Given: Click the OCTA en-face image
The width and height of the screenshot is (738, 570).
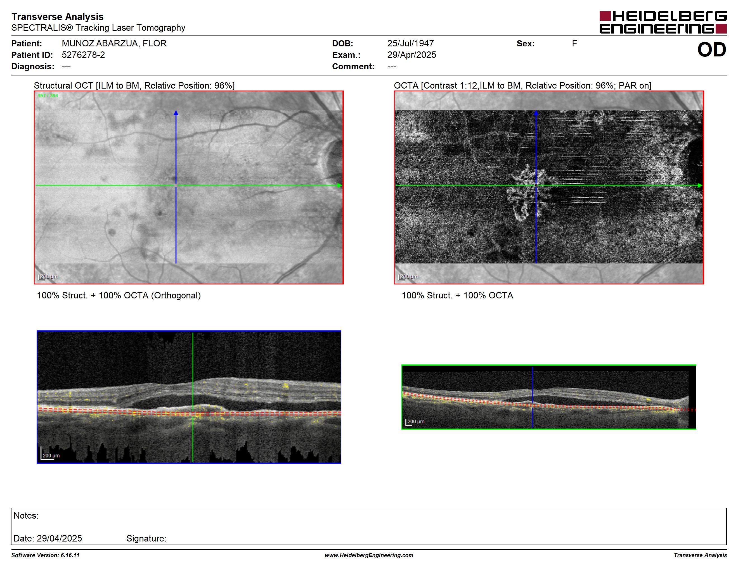Looking at the screenshot, I should click(549, 187).
